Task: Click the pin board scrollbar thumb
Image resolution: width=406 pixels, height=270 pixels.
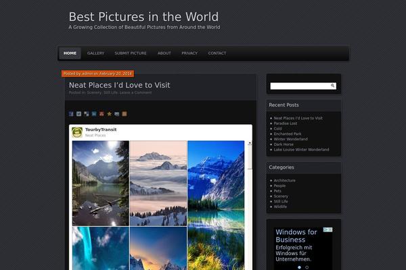Action: [x=250, y=157]
